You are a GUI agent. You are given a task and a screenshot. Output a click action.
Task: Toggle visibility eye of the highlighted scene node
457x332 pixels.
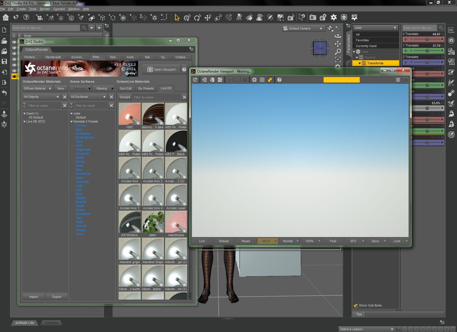point(14,76)
